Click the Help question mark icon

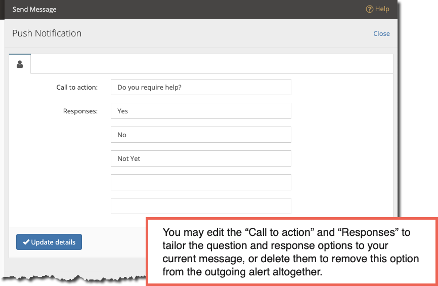[369, 9]
